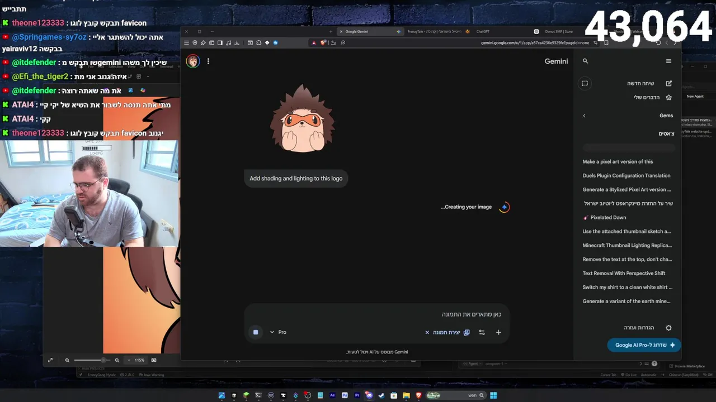This screenshot has height=402, width=716.
Task: Open chat Switch my shirt to a clean white shirt
Action: (627, 287)
